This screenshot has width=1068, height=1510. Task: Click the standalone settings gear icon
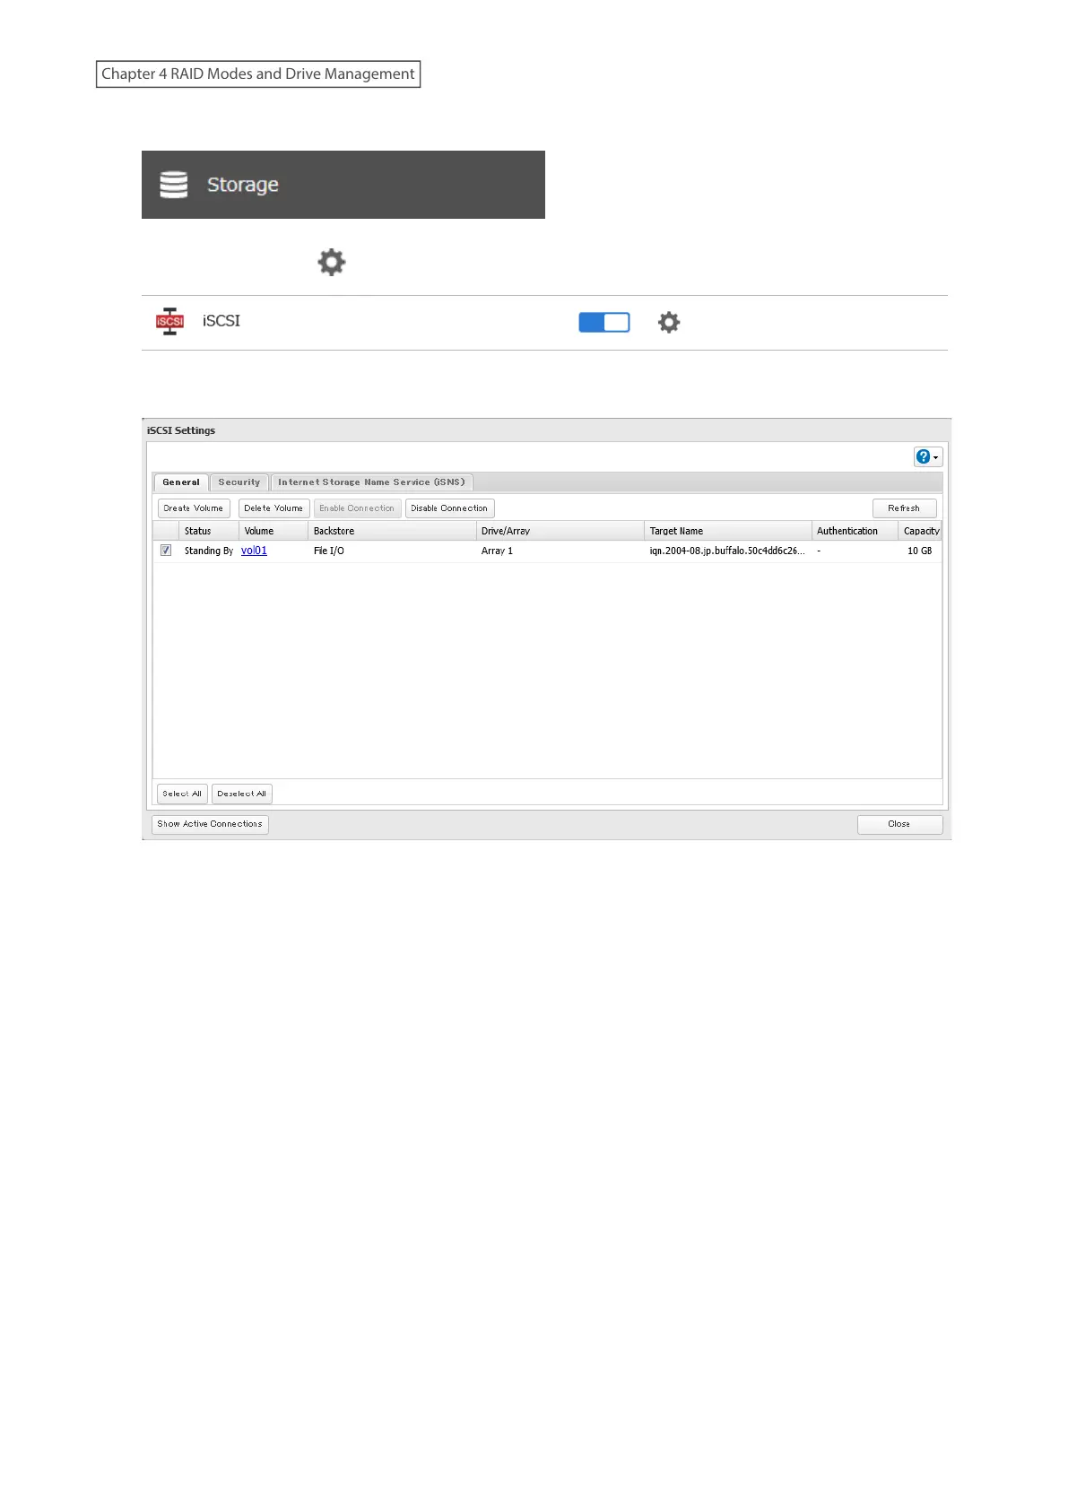pos(332,263)
